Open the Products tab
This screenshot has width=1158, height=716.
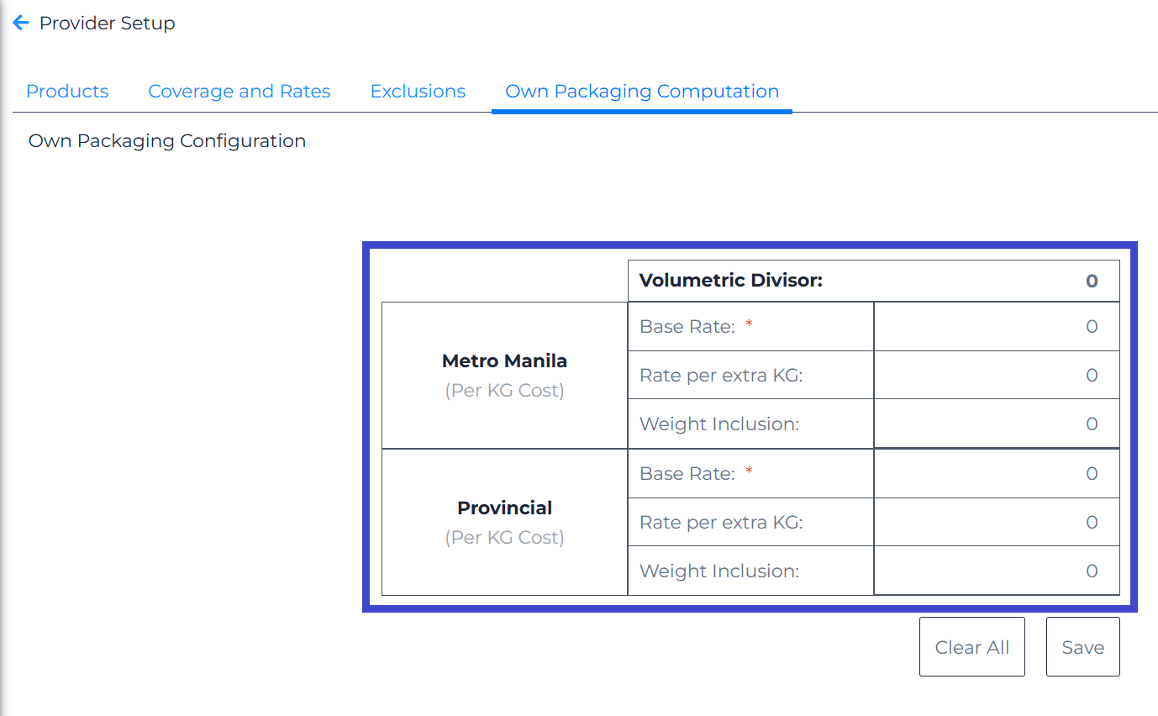pyautogui.click(x=67, y=92)
